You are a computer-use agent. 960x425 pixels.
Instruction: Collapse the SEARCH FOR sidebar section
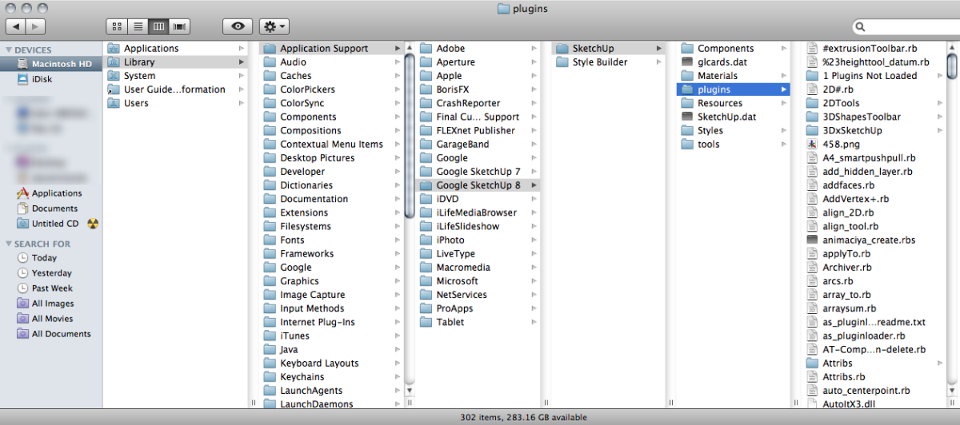[9, 244]
